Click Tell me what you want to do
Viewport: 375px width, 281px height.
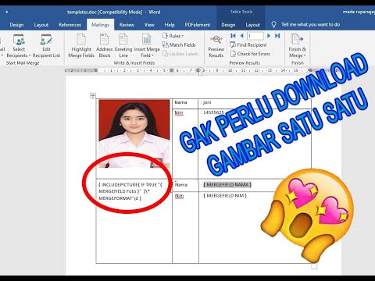tap(310, 25)
